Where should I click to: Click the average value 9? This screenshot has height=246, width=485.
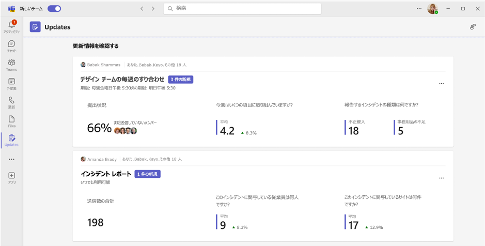[x=223, y=225]
